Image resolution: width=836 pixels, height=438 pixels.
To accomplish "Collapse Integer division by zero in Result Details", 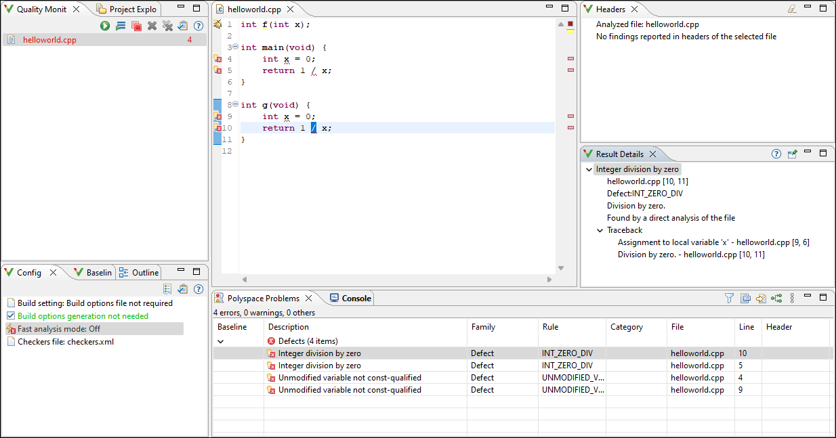I will [x=589, y=169].
